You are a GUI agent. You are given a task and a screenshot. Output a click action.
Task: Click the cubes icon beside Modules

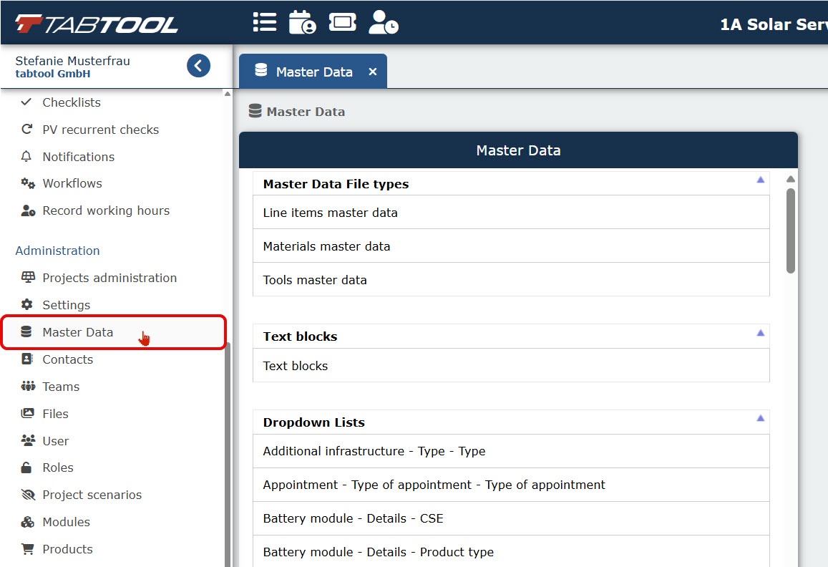pyautogui.click(x=27, y=522)
